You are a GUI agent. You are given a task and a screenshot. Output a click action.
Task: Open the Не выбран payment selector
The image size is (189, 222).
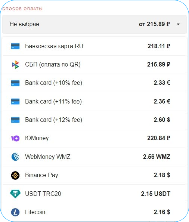[x=94, y=24]
